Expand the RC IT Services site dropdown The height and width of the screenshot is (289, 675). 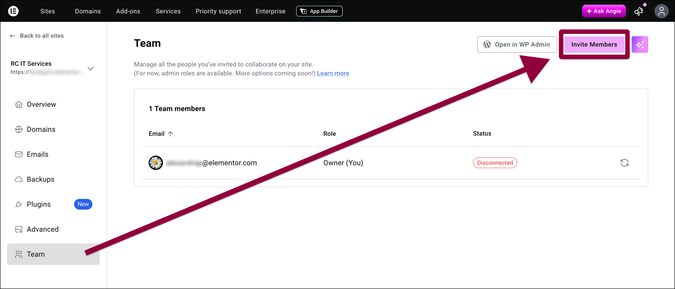tap(91, 68)
